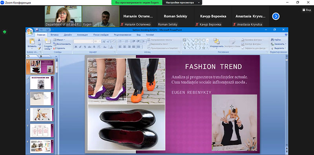Open the Показ слайдов ribbon tab

tap(101, 35)
